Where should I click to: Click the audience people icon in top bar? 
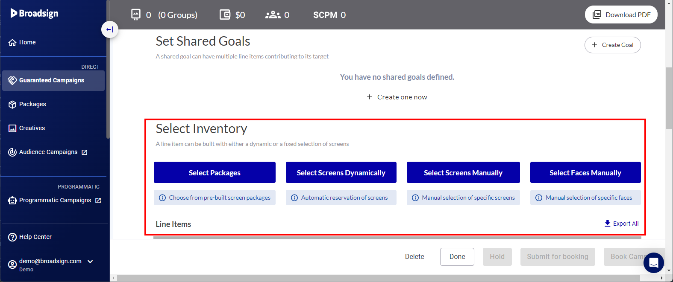(273, 15)
